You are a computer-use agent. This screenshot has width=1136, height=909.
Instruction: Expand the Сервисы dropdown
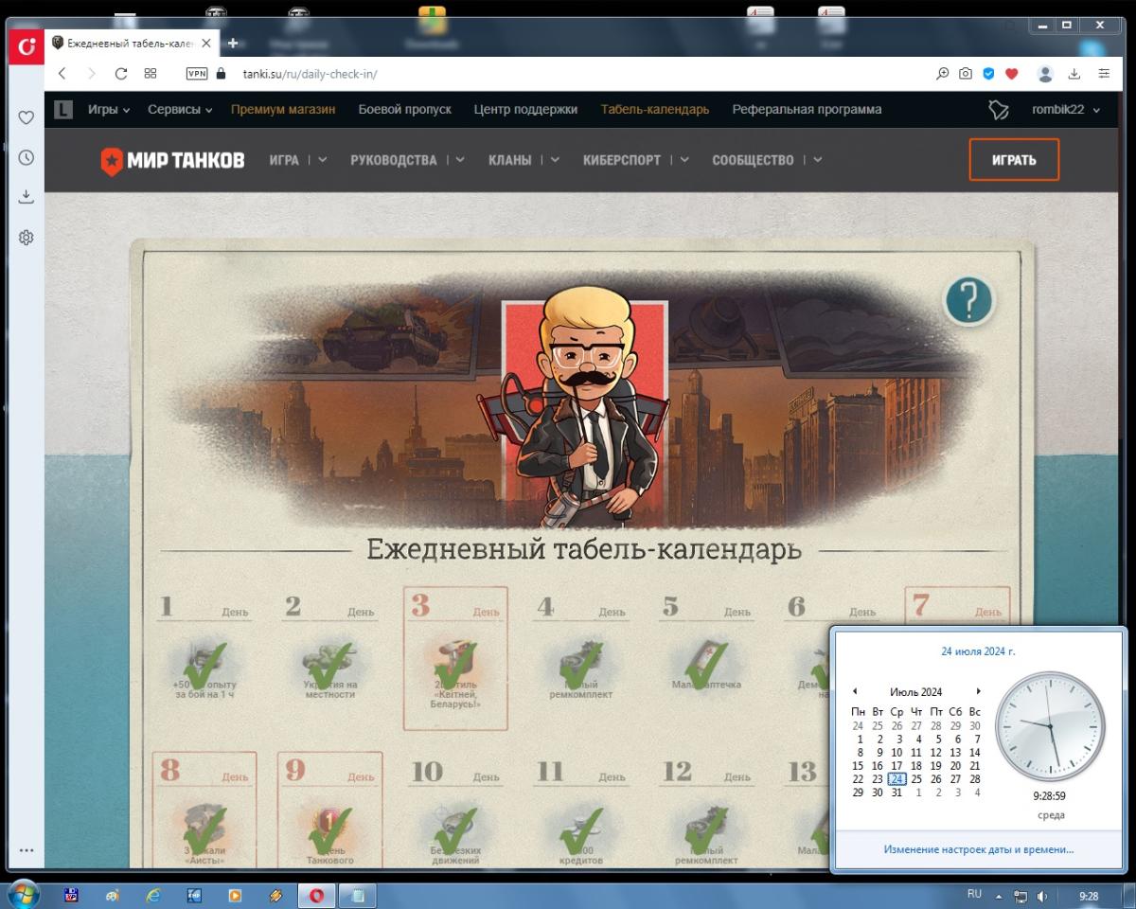coord(180,110)
